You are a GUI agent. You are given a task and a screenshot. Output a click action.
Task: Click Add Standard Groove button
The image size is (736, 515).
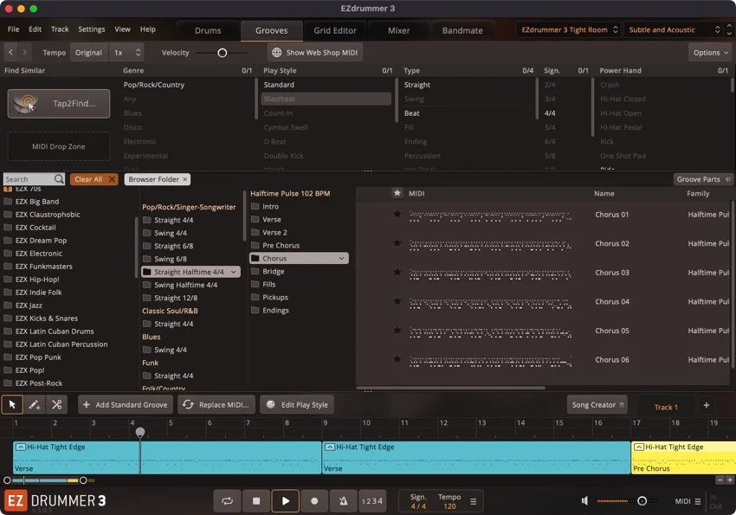(x=126, y=405)
